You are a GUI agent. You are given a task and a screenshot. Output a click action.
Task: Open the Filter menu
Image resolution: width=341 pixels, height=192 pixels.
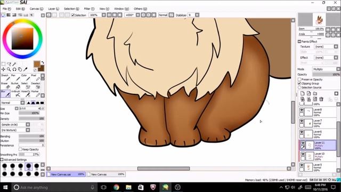89,9
